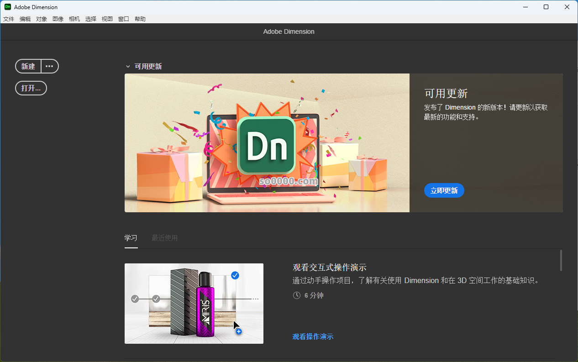
Task: Open the 帮助 menu
Action: point(140,19)
